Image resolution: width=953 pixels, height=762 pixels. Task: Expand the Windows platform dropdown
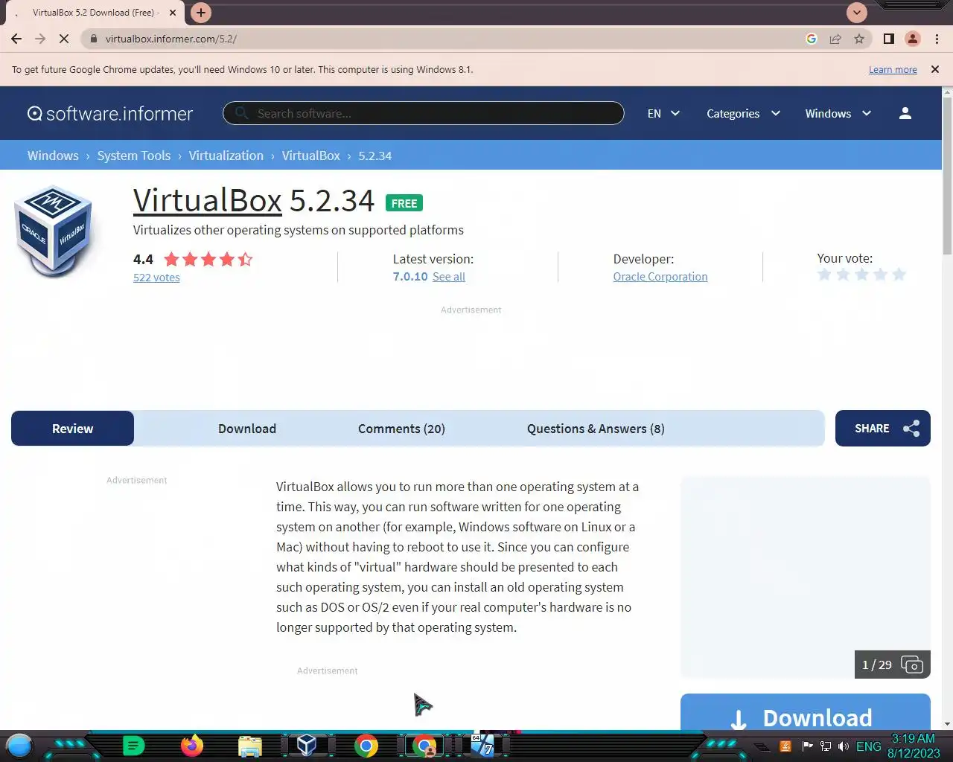point(838,113)
